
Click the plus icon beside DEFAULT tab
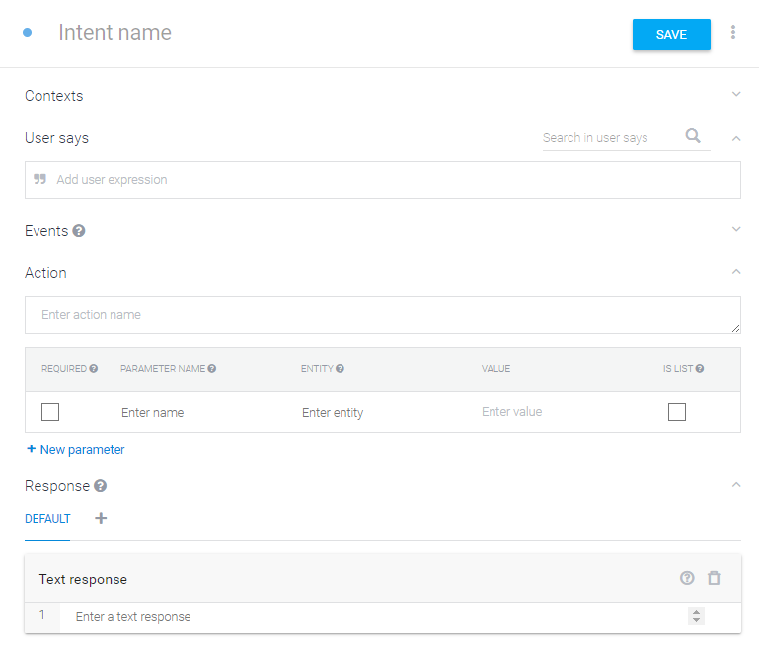(101, 519)
